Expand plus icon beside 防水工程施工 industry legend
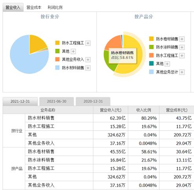The height and width of the screenshot is (190, 194). tap(88, 43)
